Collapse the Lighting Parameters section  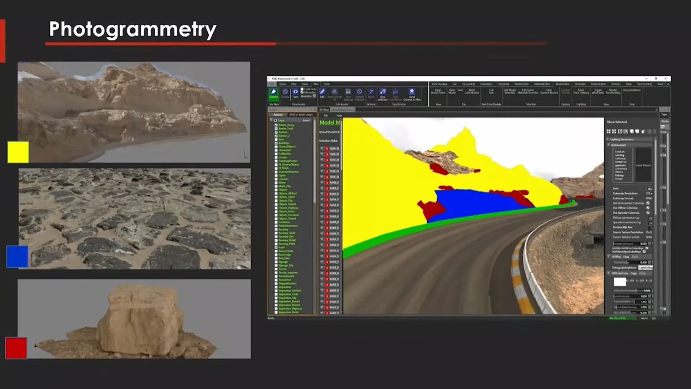point(608,139)
